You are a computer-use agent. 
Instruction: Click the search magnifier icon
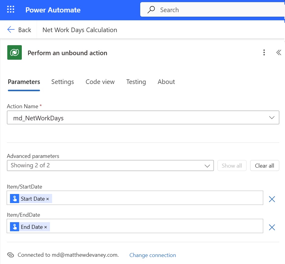151,10
